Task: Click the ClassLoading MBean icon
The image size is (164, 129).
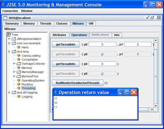Action: tap(19, 55)
